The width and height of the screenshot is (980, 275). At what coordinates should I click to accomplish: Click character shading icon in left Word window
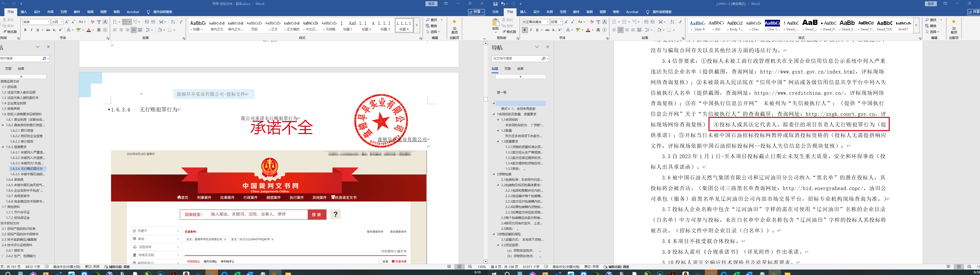tap(99, 30)
